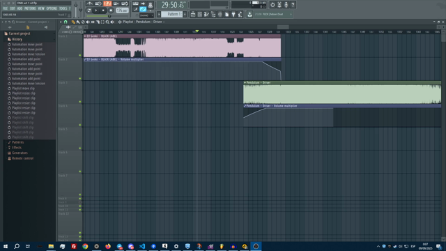Toggle the overdub/blend recording button
The image size is (446, 251).
point(116,3)
